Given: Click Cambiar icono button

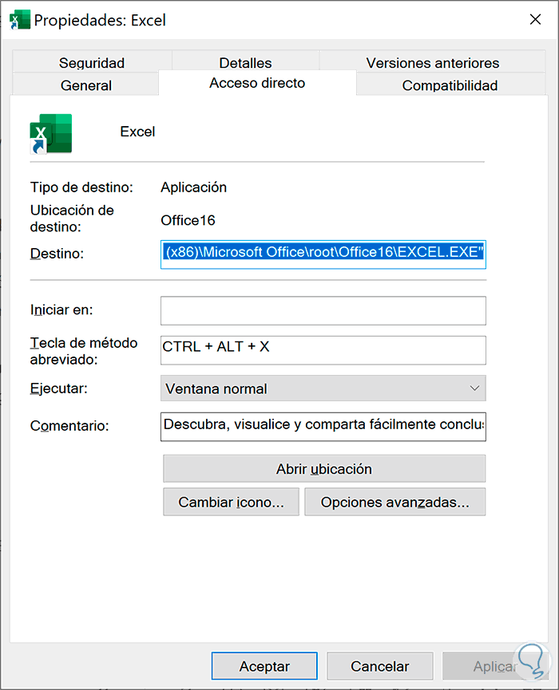Looking at the screenshot, I should [231, 502].
